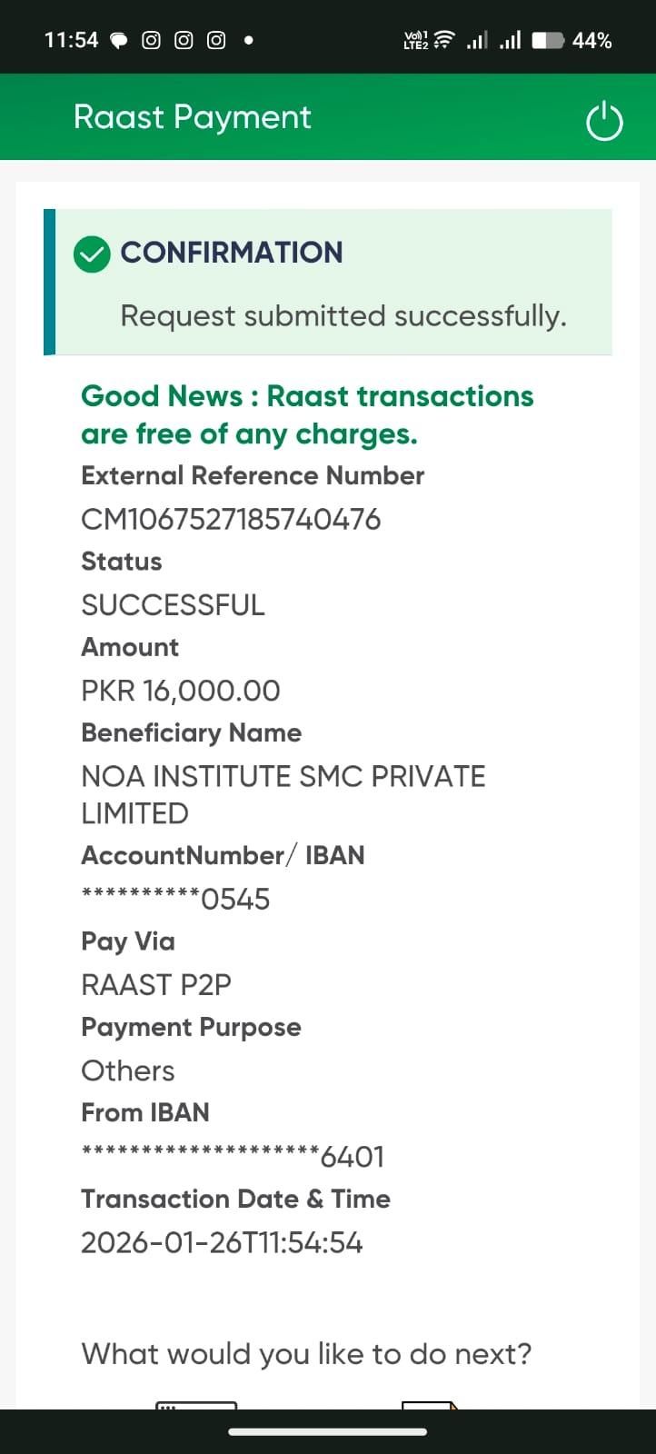Tap the chat bubble notification icon
Viewport: 656px width, 1454px height.
[x=119, y=41]
